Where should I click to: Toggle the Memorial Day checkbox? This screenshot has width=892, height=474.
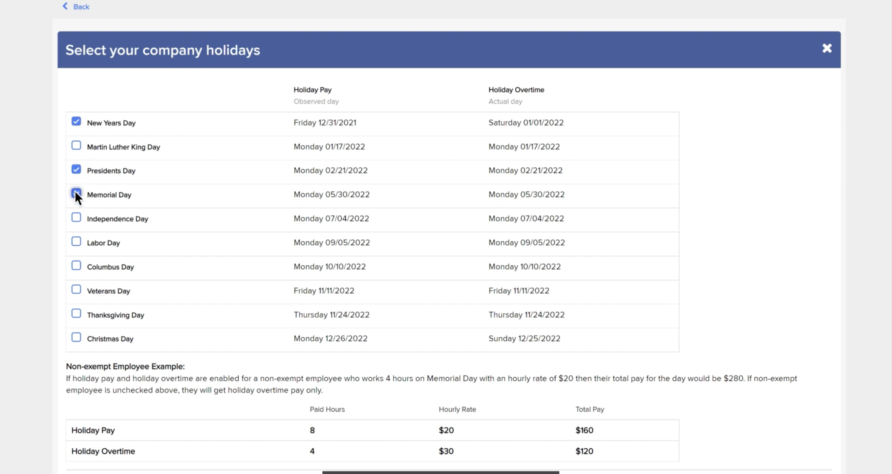point(76,193)
